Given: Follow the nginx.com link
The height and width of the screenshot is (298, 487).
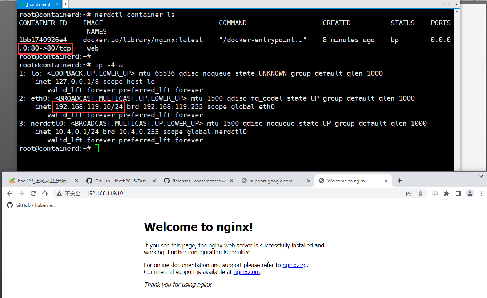Looking at the screenshot, I should pos(247,272).
